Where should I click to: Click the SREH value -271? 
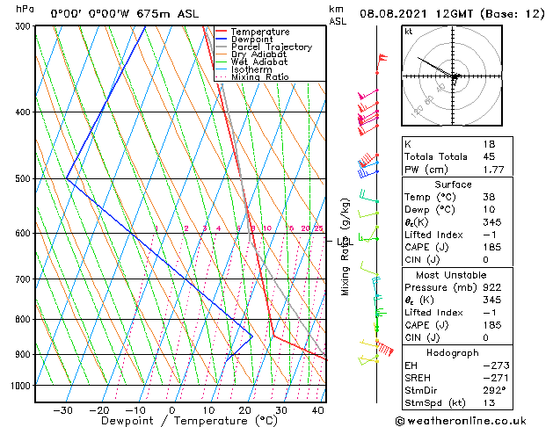point(496,378)
